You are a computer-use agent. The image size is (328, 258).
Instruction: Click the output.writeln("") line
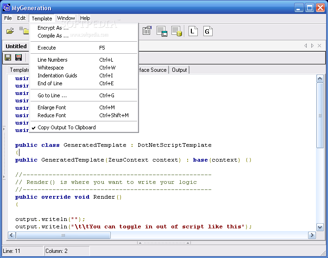tap(50, 219)
